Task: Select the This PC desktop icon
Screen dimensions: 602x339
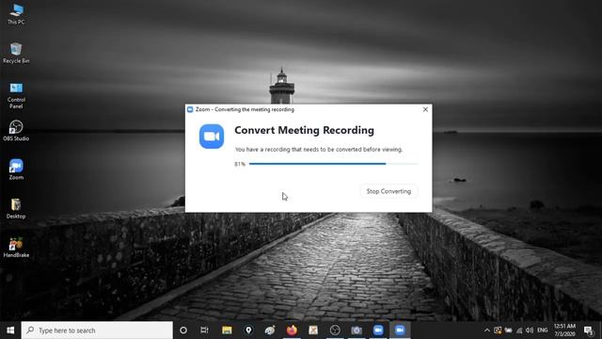Action: (x=16, y=15)
